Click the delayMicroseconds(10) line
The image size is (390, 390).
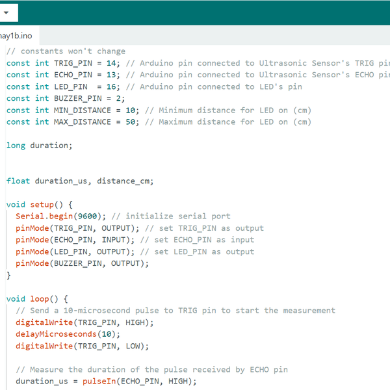pos(68,334)
